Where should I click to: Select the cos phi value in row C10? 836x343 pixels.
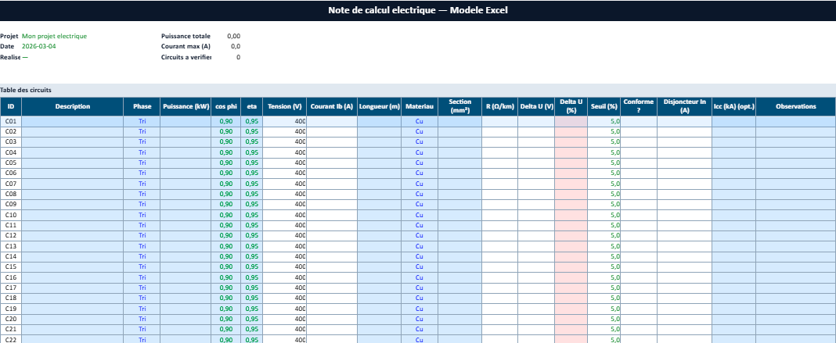point(225,215)
